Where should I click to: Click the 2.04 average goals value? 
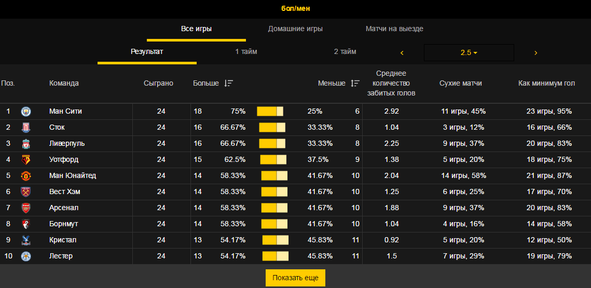click(x=392, y=176)
